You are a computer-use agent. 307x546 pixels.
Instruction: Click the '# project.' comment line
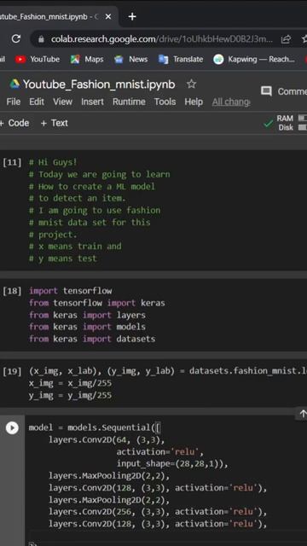[x=53, y=235]
